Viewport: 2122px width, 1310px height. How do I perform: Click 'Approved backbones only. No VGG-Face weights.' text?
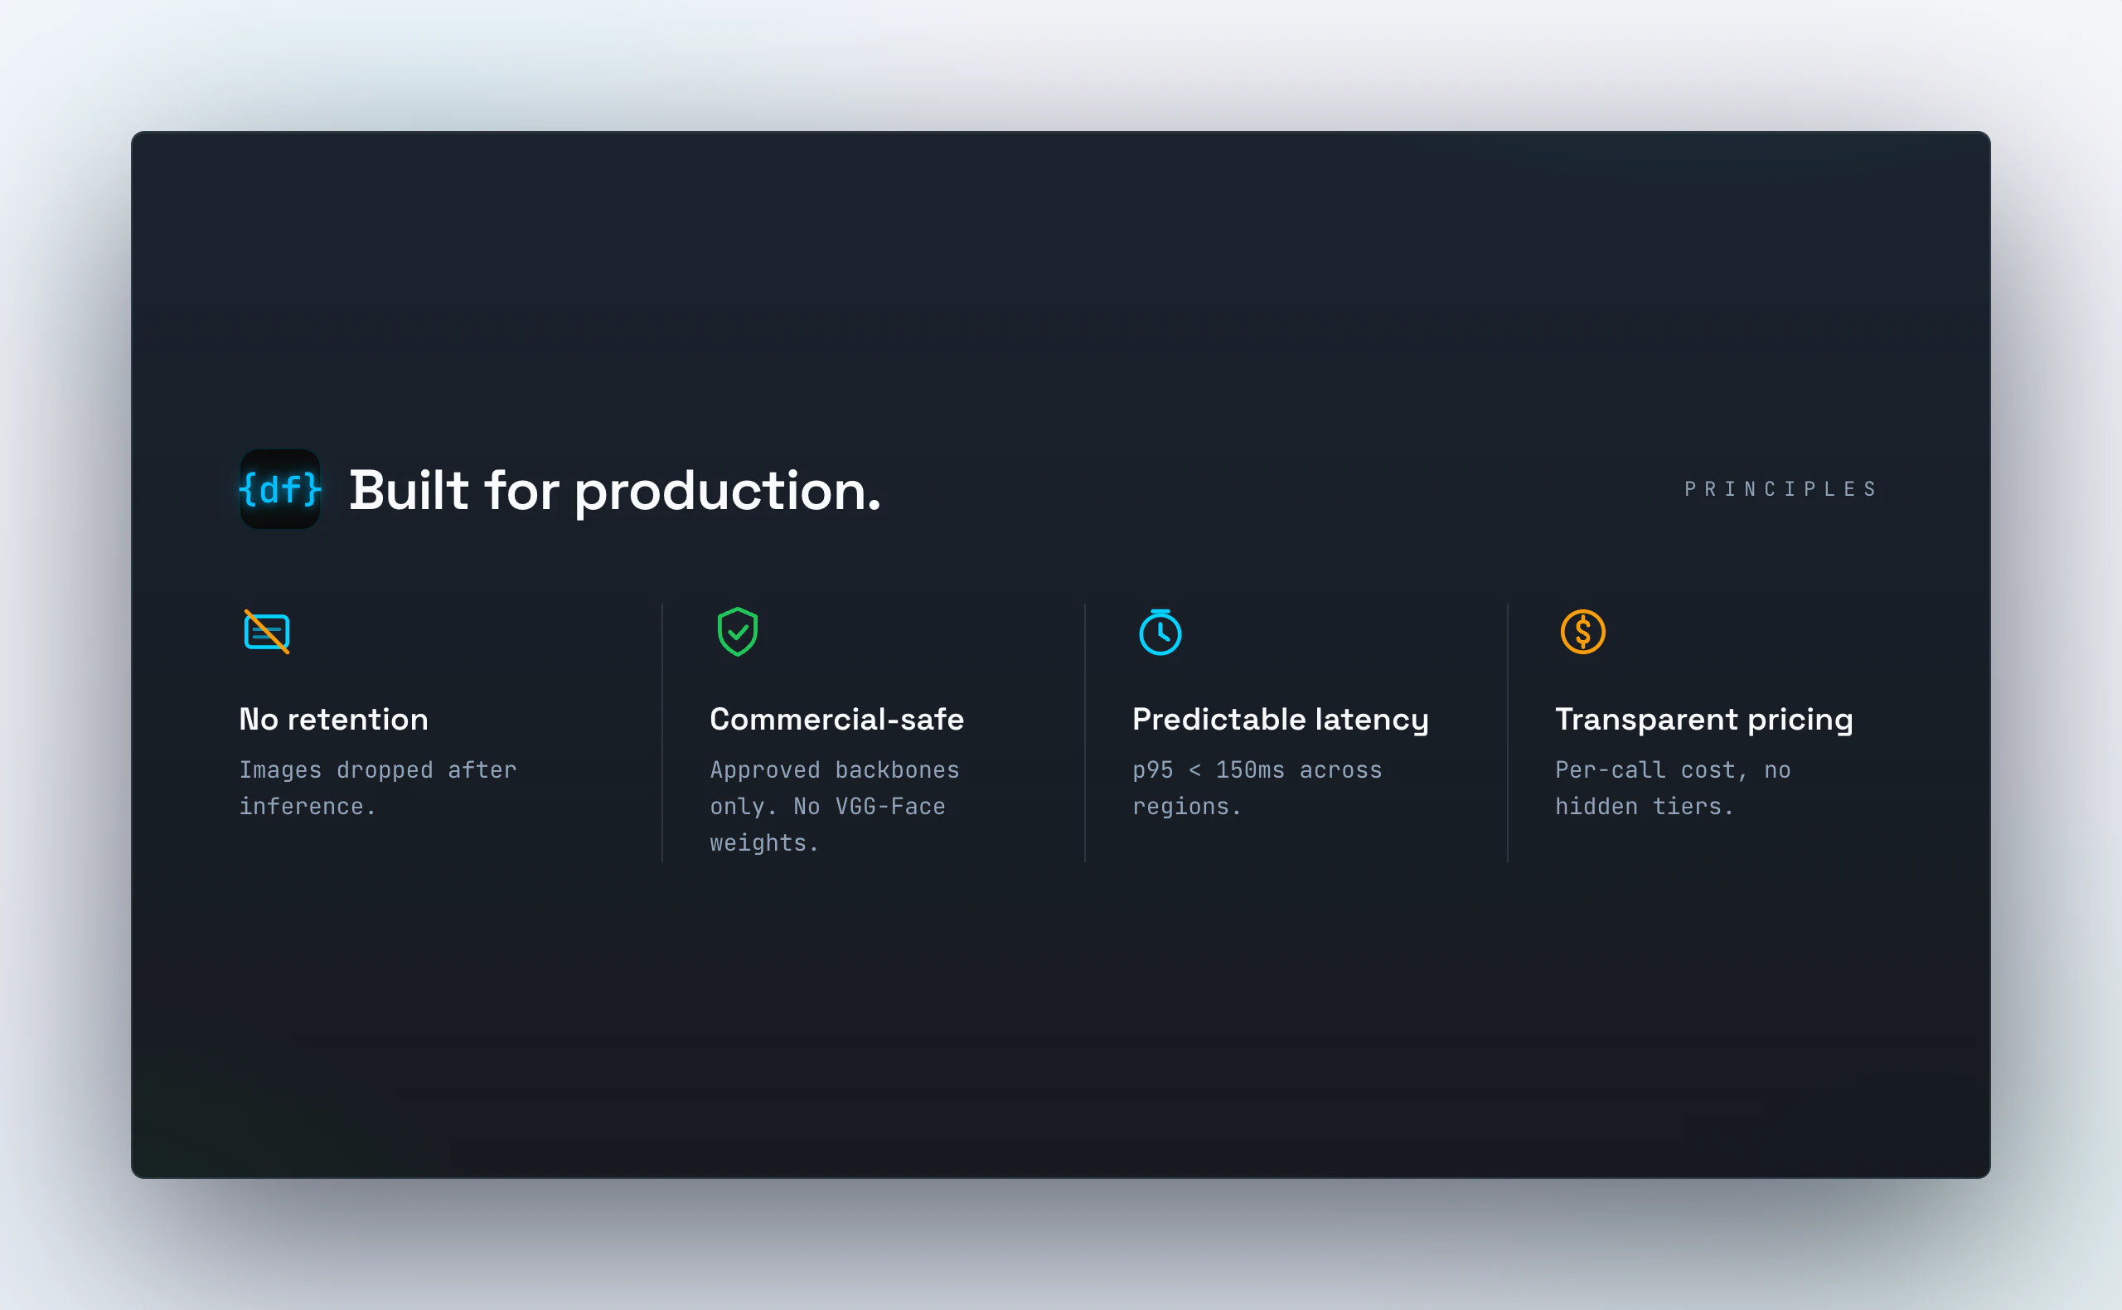pyautogui.click(x=835, y=806)
